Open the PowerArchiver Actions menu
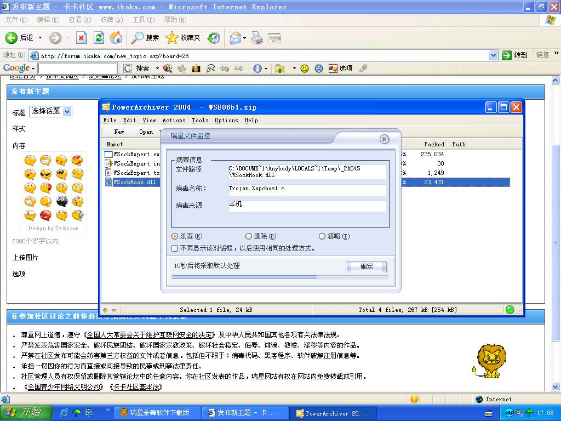 click(174, 120)
